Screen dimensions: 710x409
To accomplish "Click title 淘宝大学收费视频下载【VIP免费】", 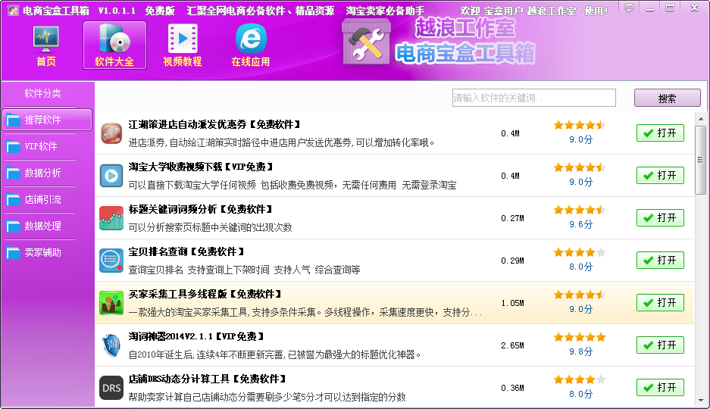I will [201, 167].
